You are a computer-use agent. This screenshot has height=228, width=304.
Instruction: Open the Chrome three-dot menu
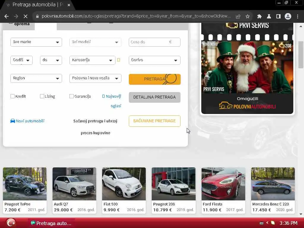click(x=297, y=17)
